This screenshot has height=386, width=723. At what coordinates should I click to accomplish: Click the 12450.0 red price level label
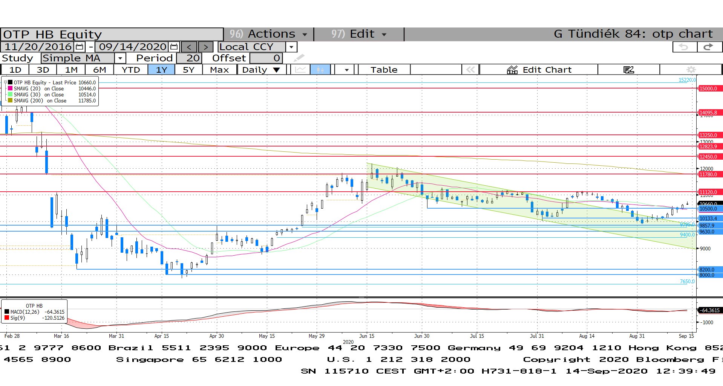710,157
